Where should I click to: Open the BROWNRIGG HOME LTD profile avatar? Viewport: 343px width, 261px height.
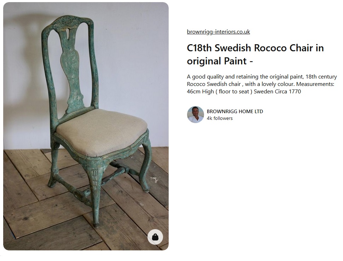pos(195,115)
